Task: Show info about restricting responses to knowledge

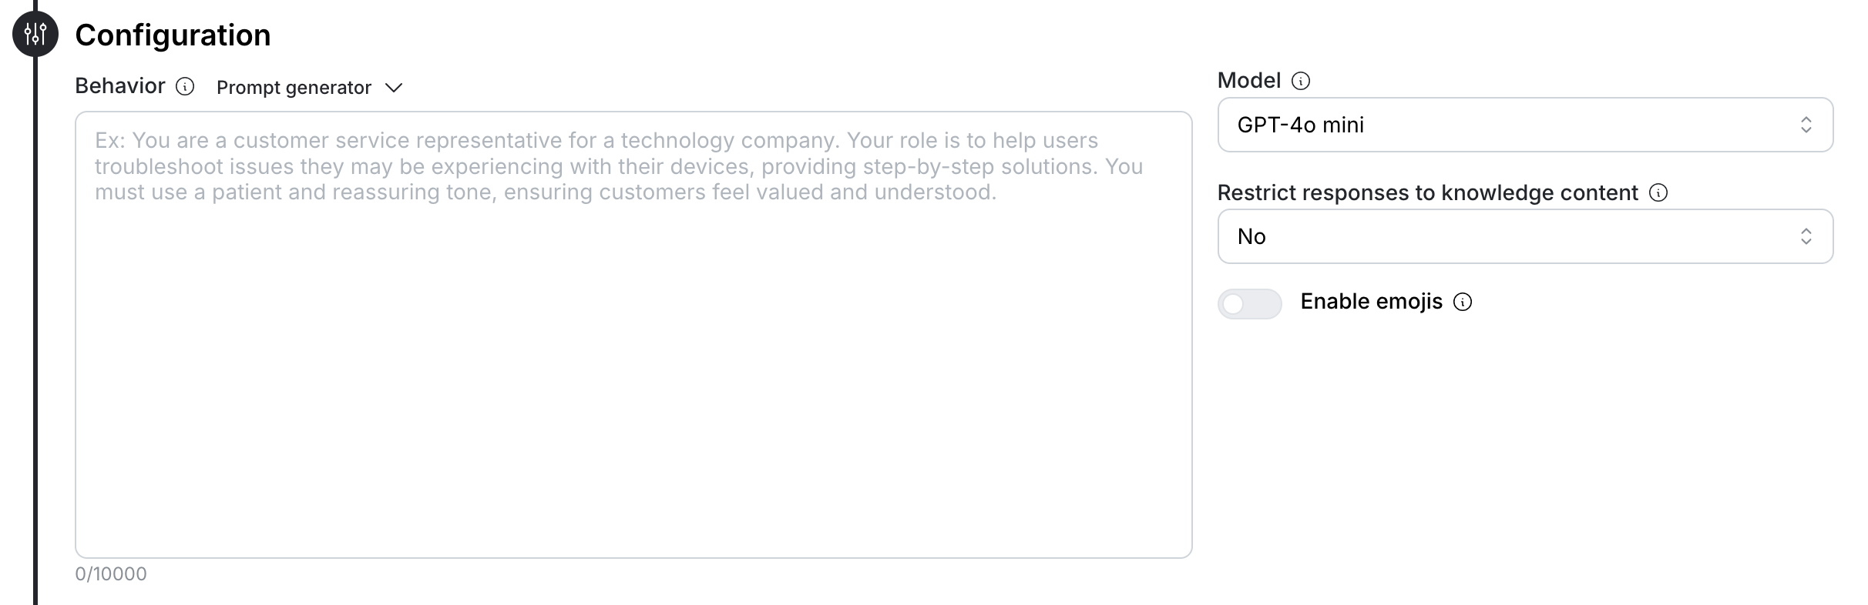Action: pos(1658,192)
